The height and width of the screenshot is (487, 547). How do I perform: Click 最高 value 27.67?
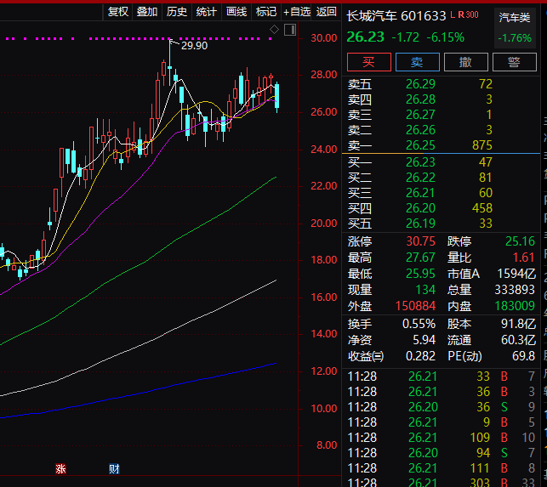tap(420, 258)
